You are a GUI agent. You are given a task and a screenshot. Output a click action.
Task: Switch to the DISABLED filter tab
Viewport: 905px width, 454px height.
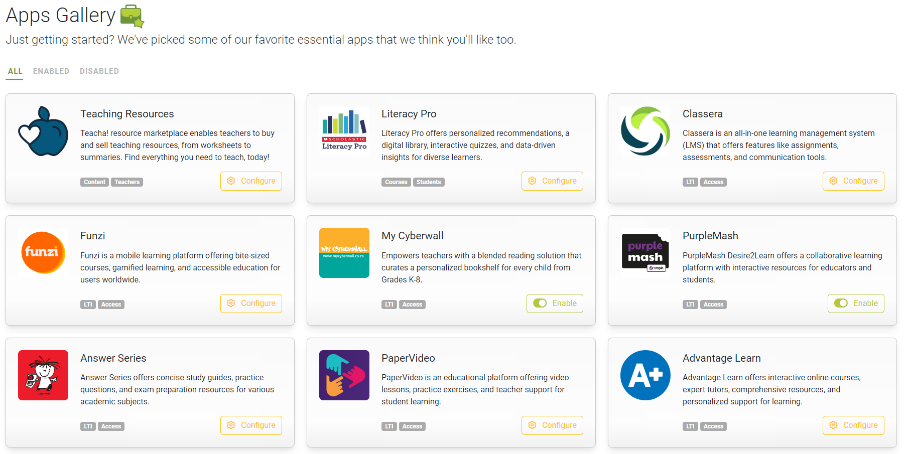(x=99, y=71)
